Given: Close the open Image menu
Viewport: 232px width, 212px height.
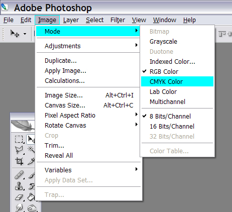Looking at the screenshot, I should tap(47, 20).
